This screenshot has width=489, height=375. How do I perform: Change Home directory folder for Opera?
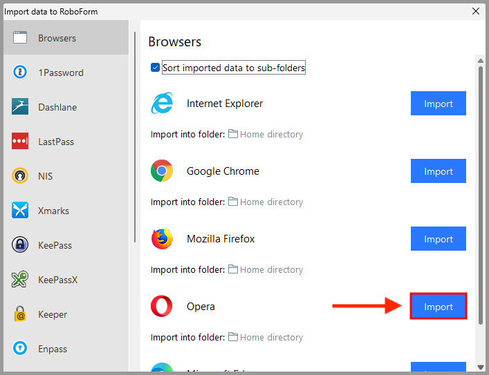(271, 337)
